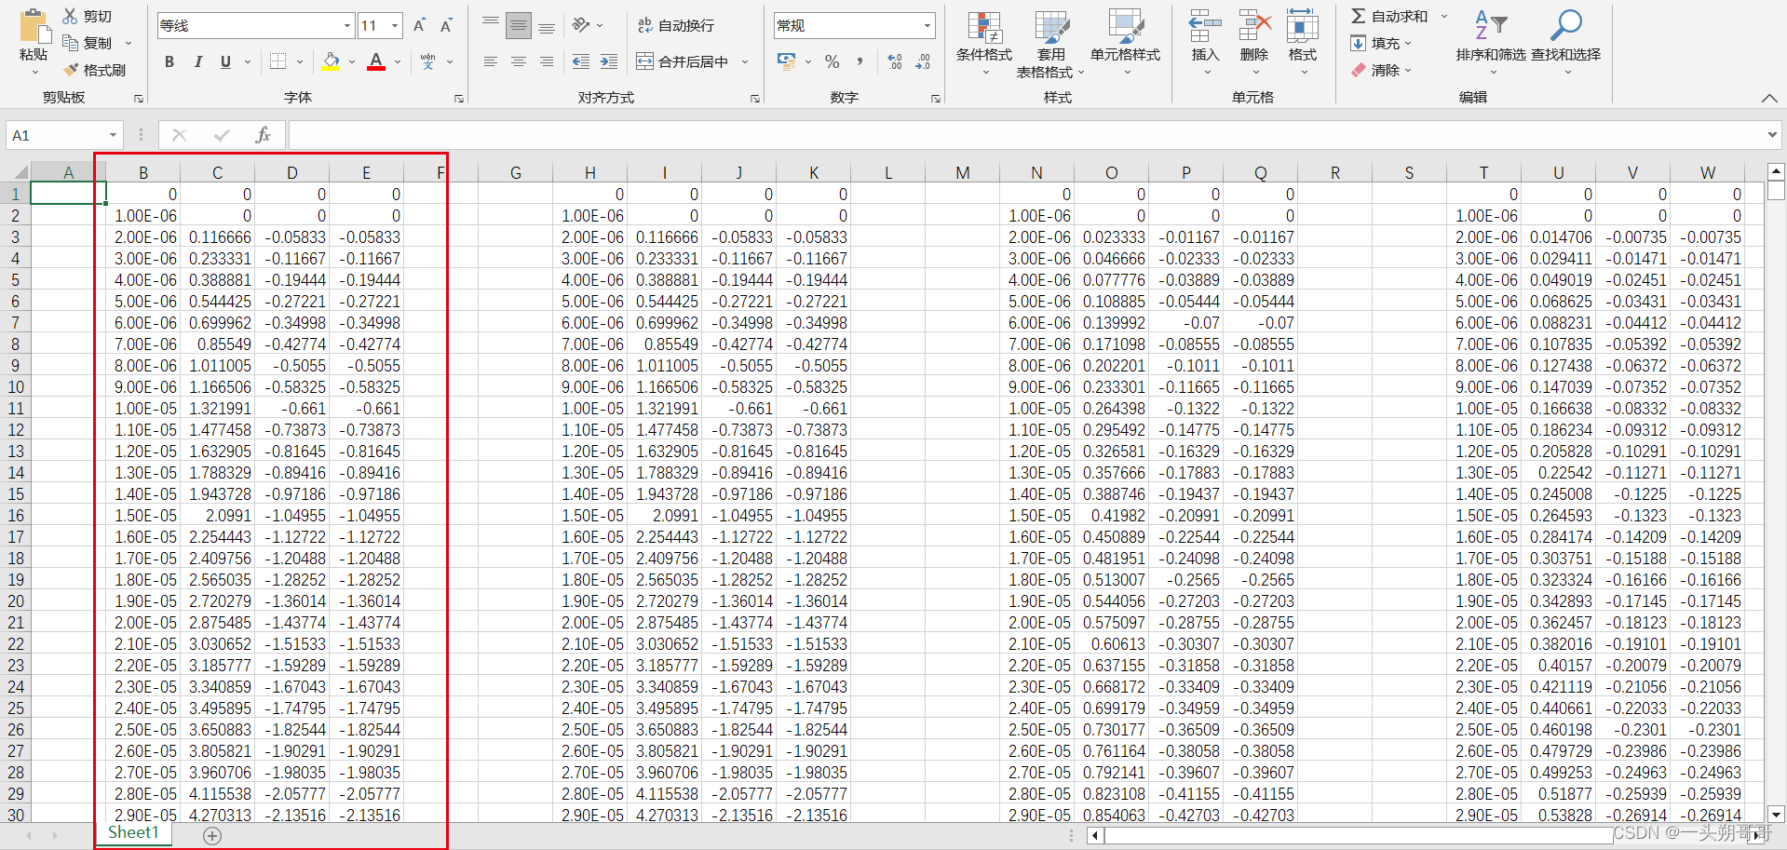Click the text orientation icon
The height and width of the screenshot is (850, 1787).
point(581,25)
